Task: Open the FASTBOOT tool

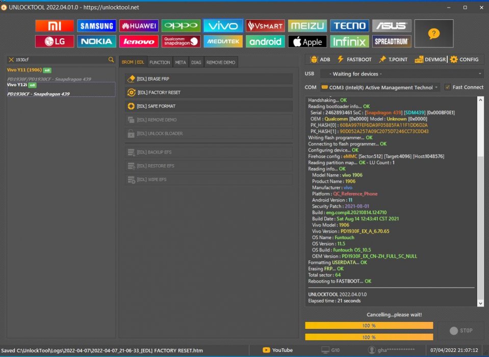Action: coord(354,59)
